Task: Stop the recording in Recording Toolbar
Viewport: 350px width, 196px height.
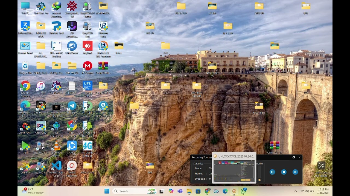Action: pos(284,172)
